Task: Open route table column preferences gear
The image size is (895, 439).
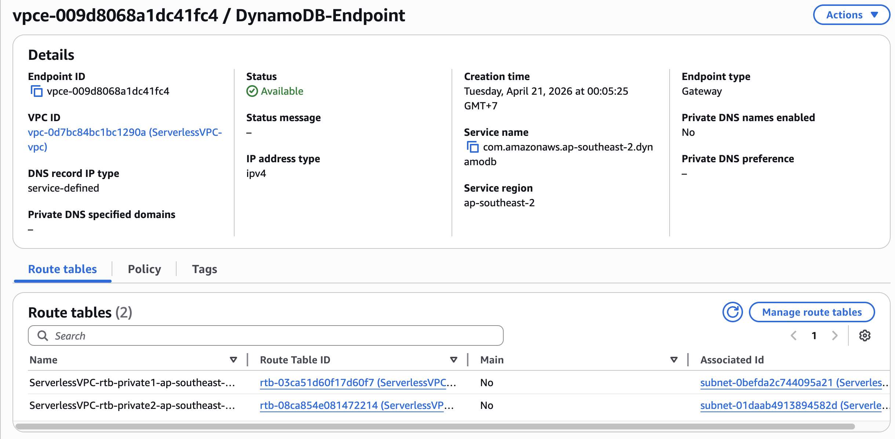Action: coord(866,335)
